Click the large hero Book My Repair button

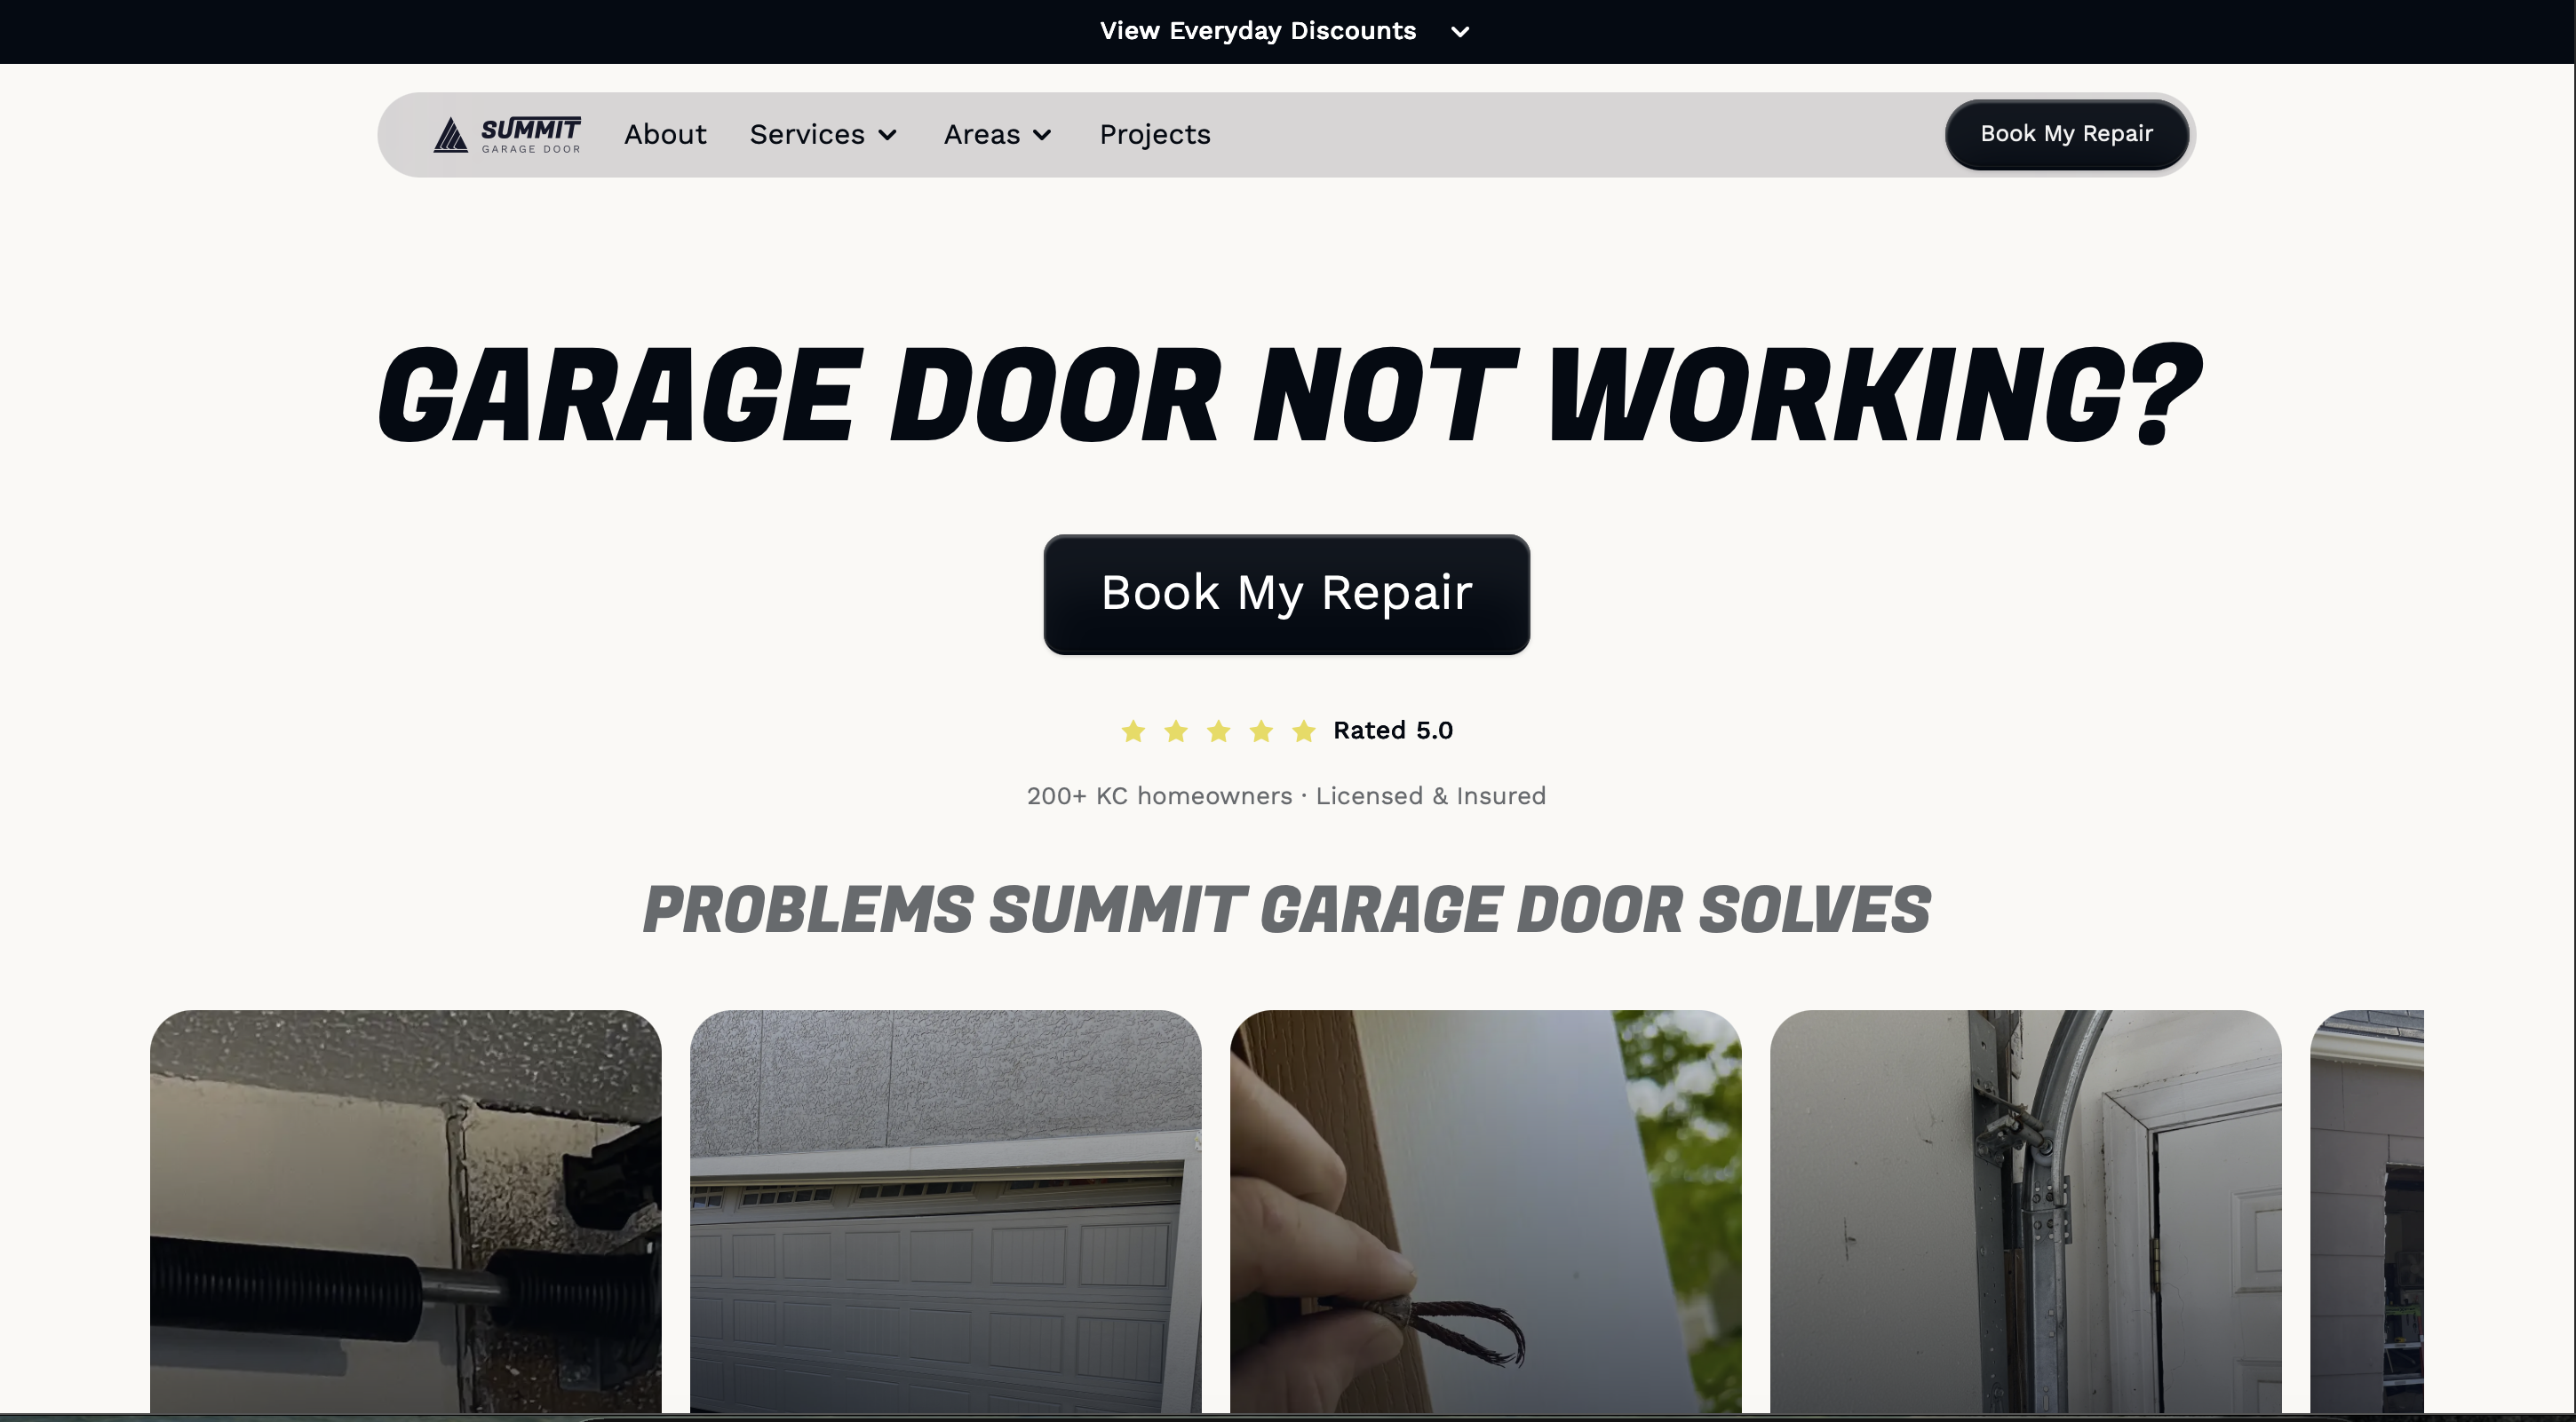click(x=1287, y=595)
